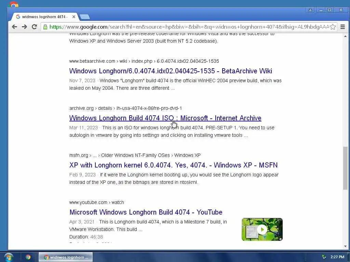This screenshot has width=350, height=262.
Task: Click the page scrollbar up arrow
Action: [345, 36]
